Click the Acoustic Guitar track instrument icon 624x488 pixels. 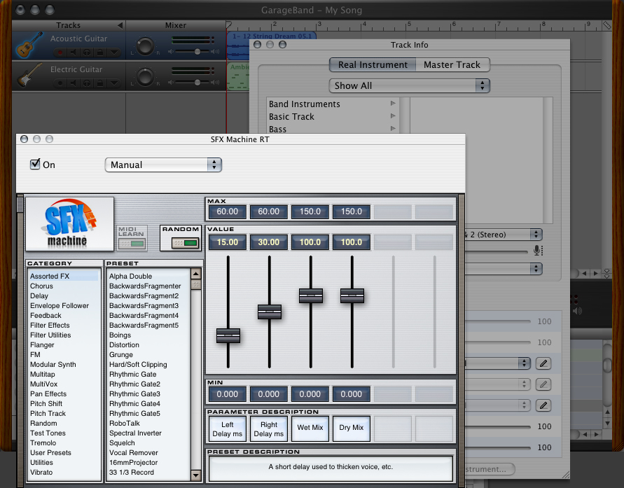point(26,46)
